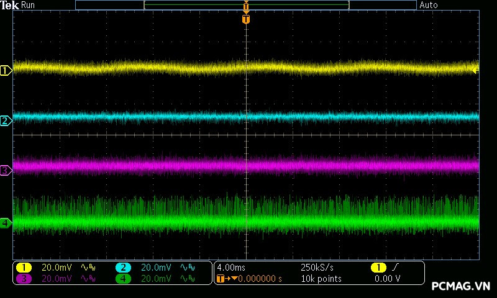Click the 250kS/s sample rate readout
Viewport: 497px width, 298px height.
[x=317, y=268]
